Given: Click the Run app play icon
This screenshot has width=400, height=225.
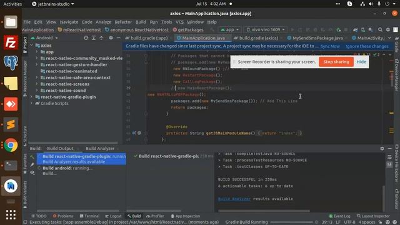Looking at the screenshot, I should tap(292, 30).
